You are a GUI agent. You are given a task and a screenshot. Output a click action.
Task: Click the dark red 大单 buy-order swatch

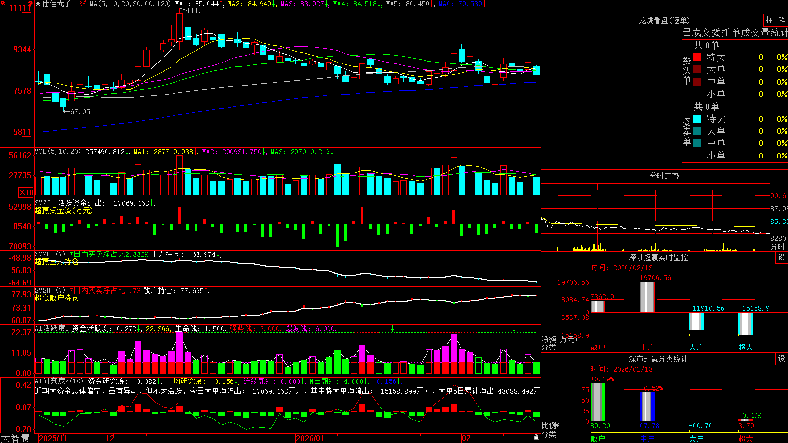(697, 69)
